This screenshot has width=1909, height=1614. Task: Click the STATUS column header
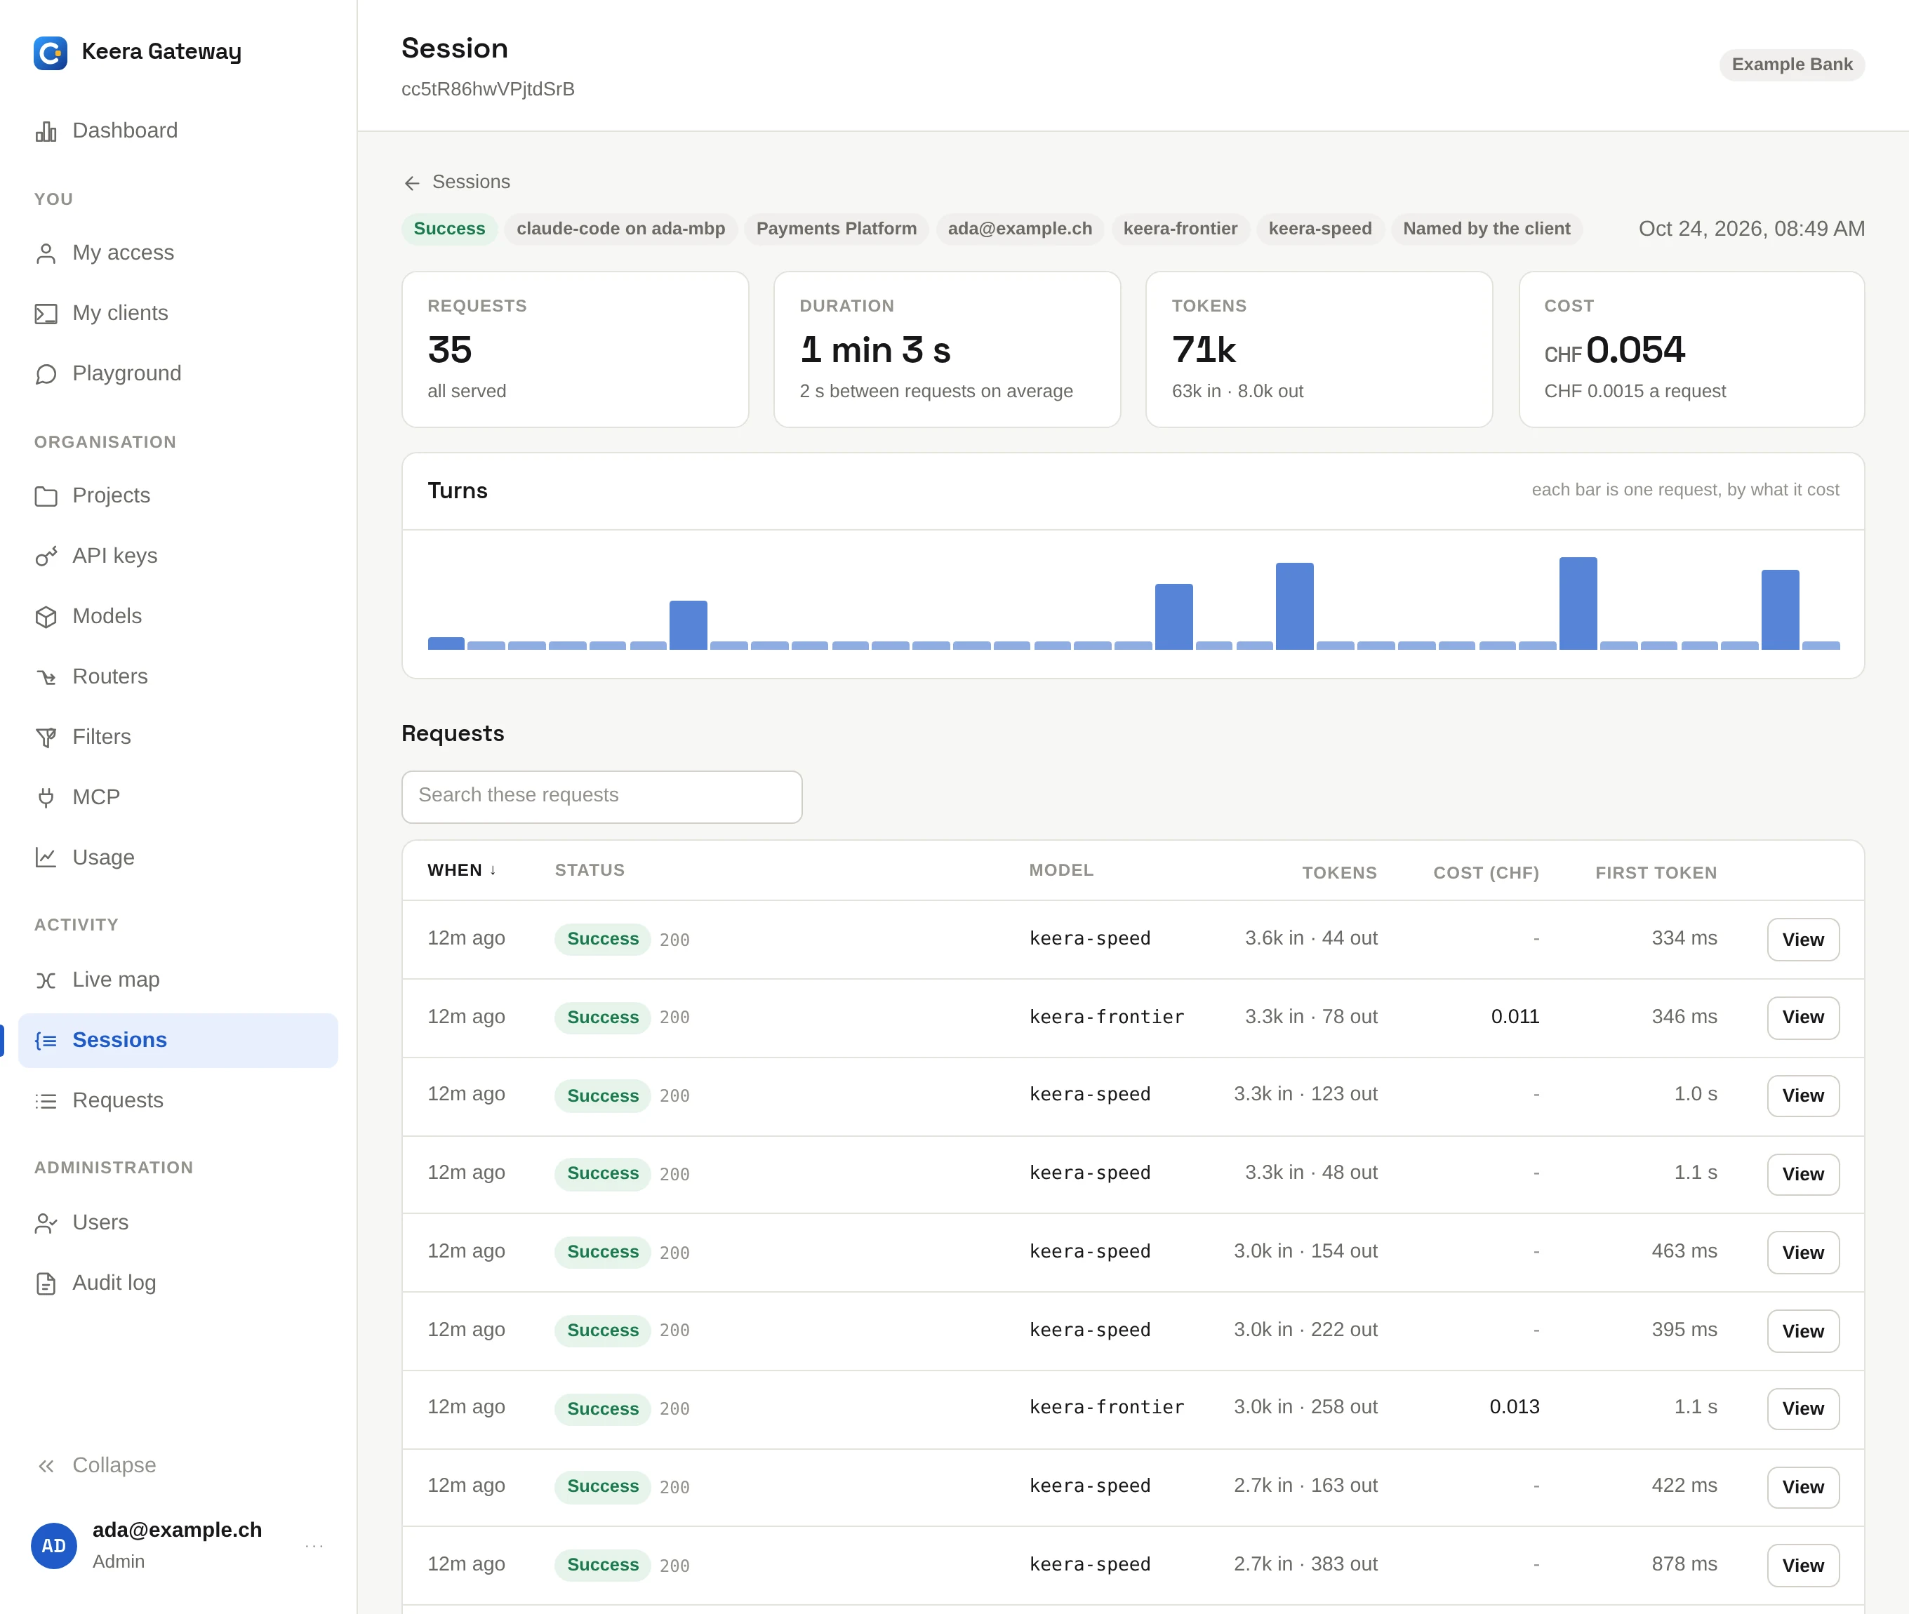[590, 870]
